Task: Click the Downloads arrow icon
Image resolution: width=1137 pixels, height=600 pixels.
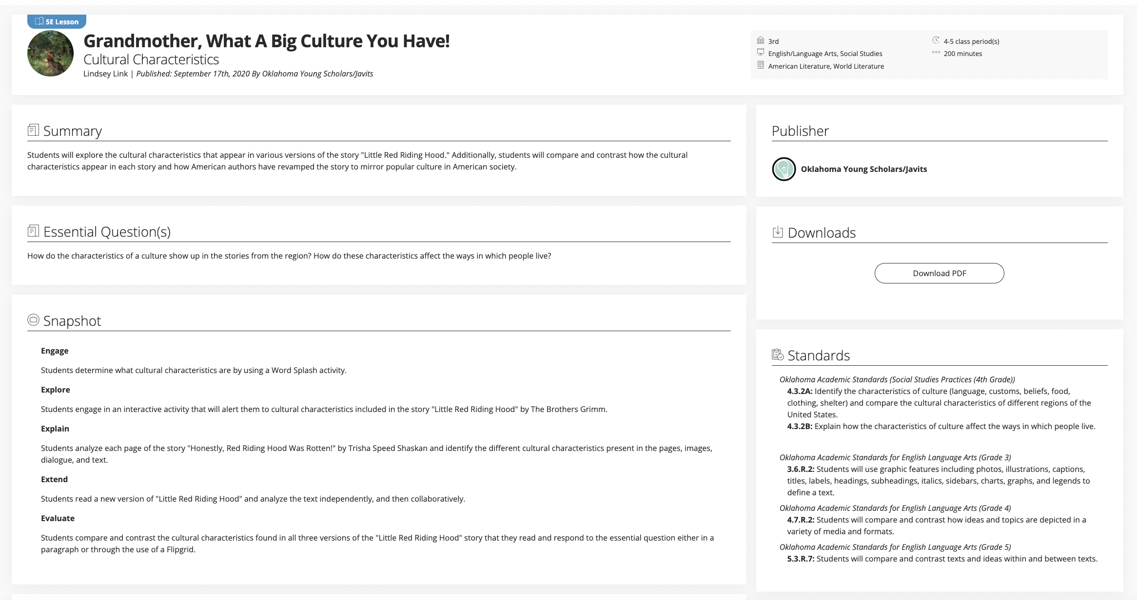Action: [779, 232]
